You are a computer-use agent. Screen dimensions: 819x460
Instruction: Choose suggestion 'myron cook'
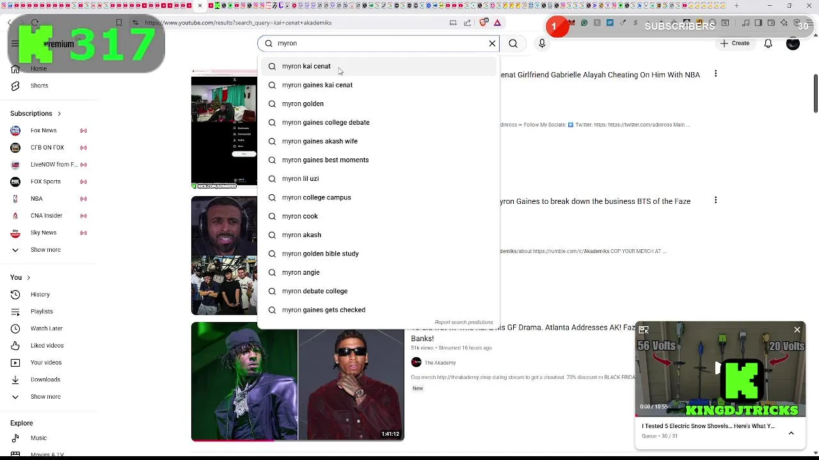coord(379,216)
